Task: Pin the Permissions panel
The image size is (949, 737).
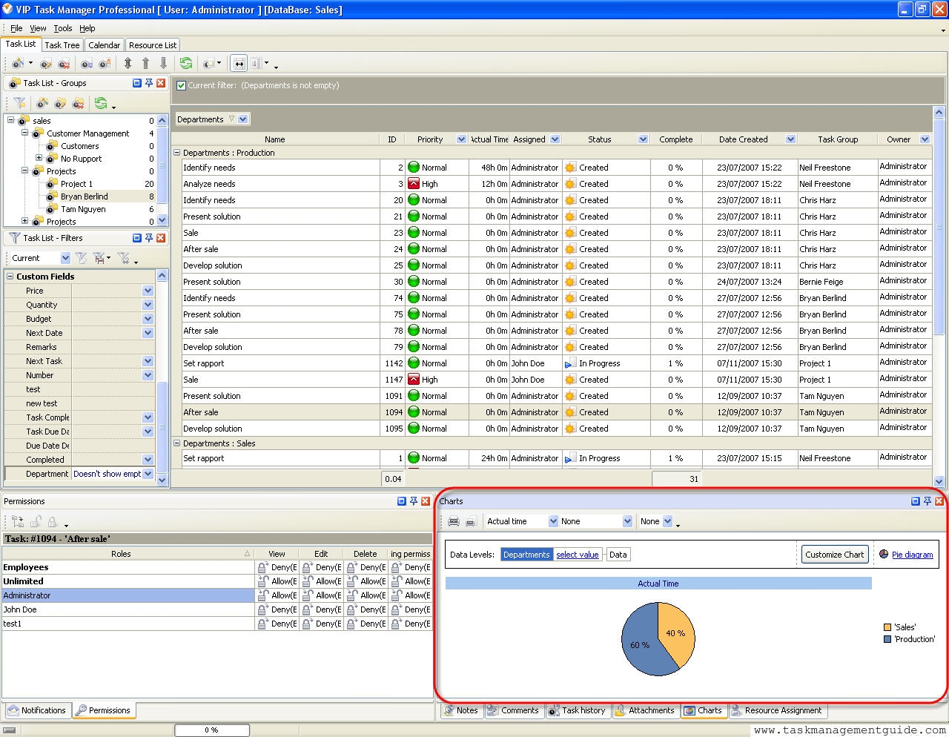Action: tap(414, 501)
